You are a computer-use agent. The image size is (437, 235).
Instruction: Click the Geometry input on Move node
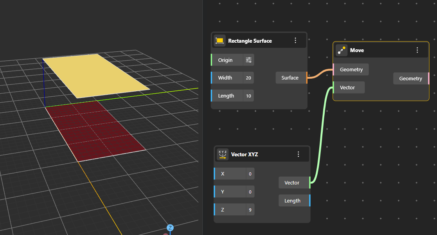(351, 70)
